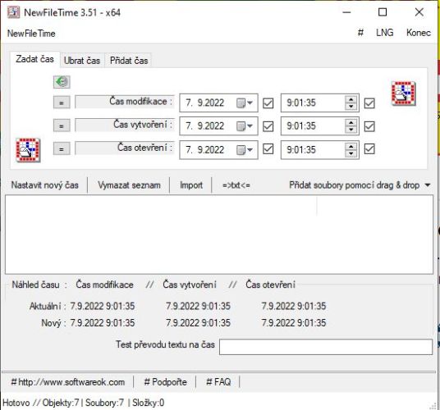Click the 'Nový :' preview row label

[53, 323]
